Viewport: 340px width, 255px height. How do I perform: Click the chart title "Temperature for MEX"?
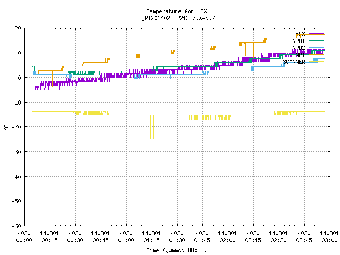(x=176, y=11)
